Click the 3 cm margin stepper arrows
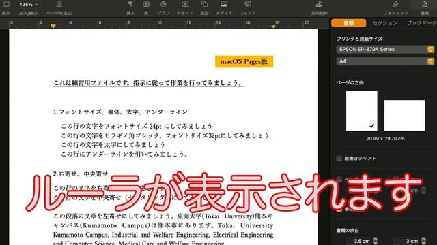 [x=423, y=241]
